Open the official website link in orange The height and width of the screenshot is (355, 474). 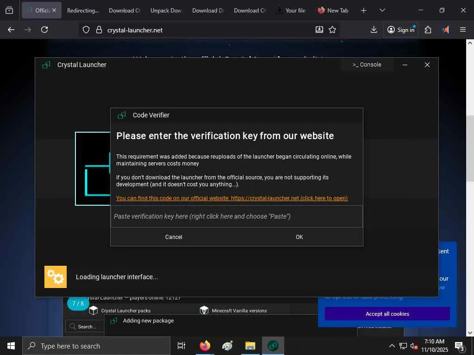232,198
